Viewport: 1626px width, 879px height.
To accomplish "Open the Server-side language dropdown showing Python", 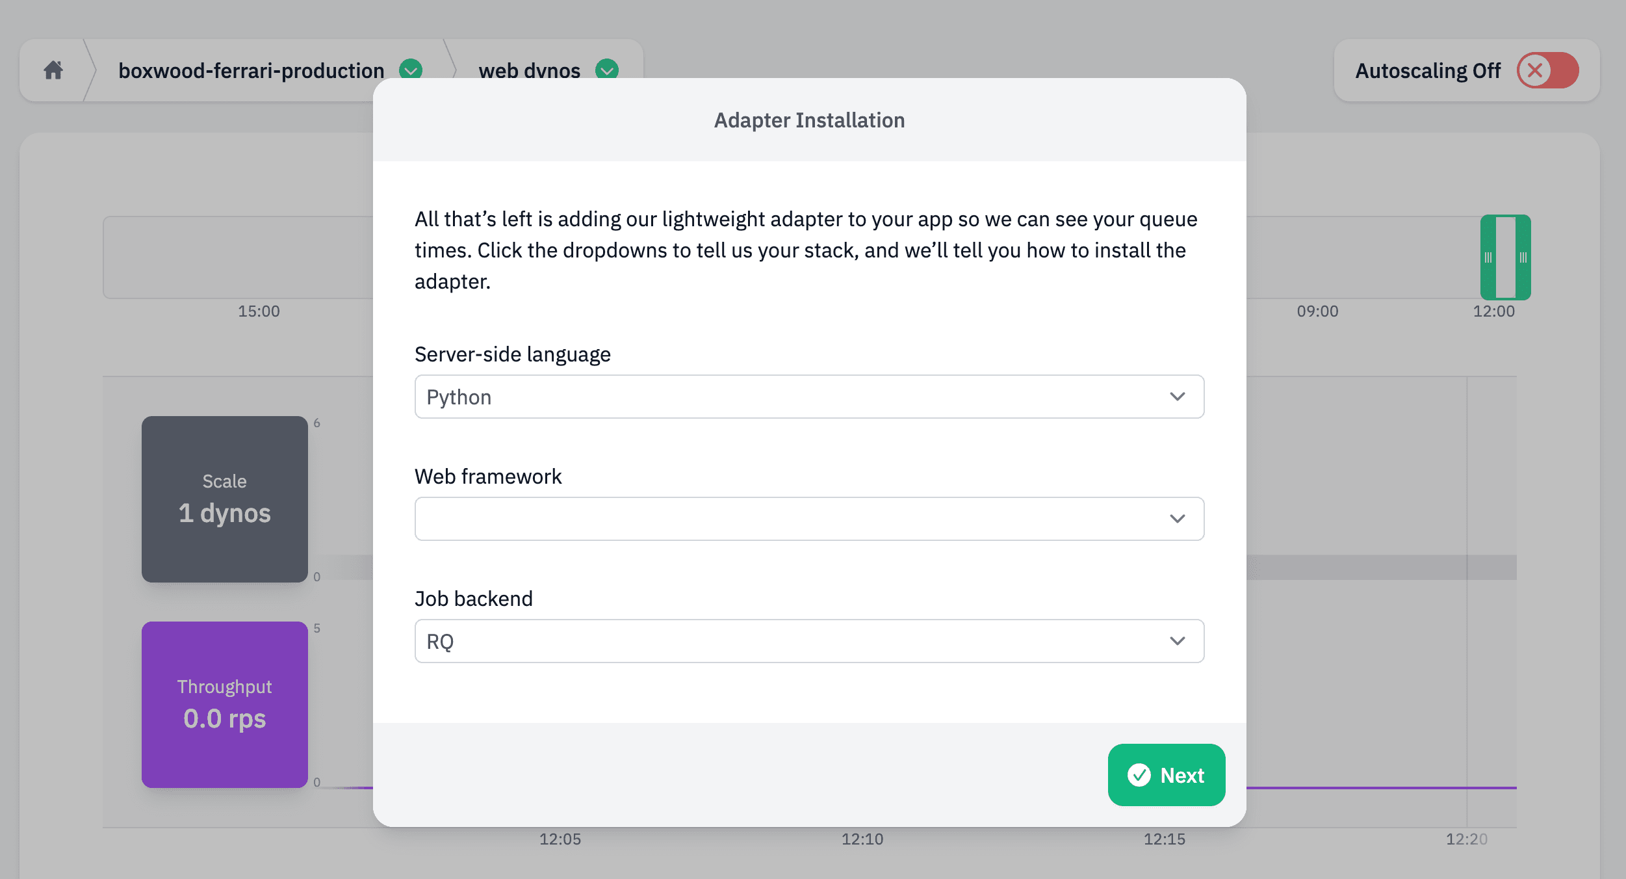I will 809,397.
